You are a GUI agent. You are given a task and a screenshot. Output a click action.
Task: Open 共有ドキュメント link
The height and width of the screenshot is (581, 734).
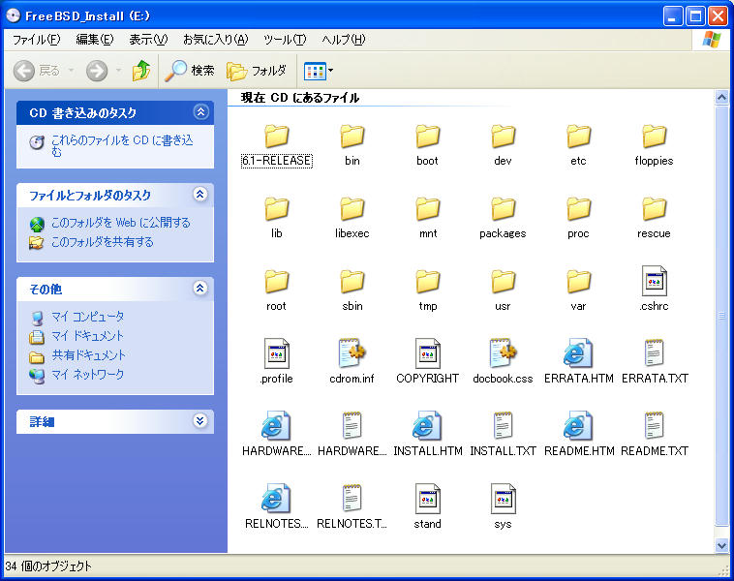pyautogui.click(x=88, y=354)
